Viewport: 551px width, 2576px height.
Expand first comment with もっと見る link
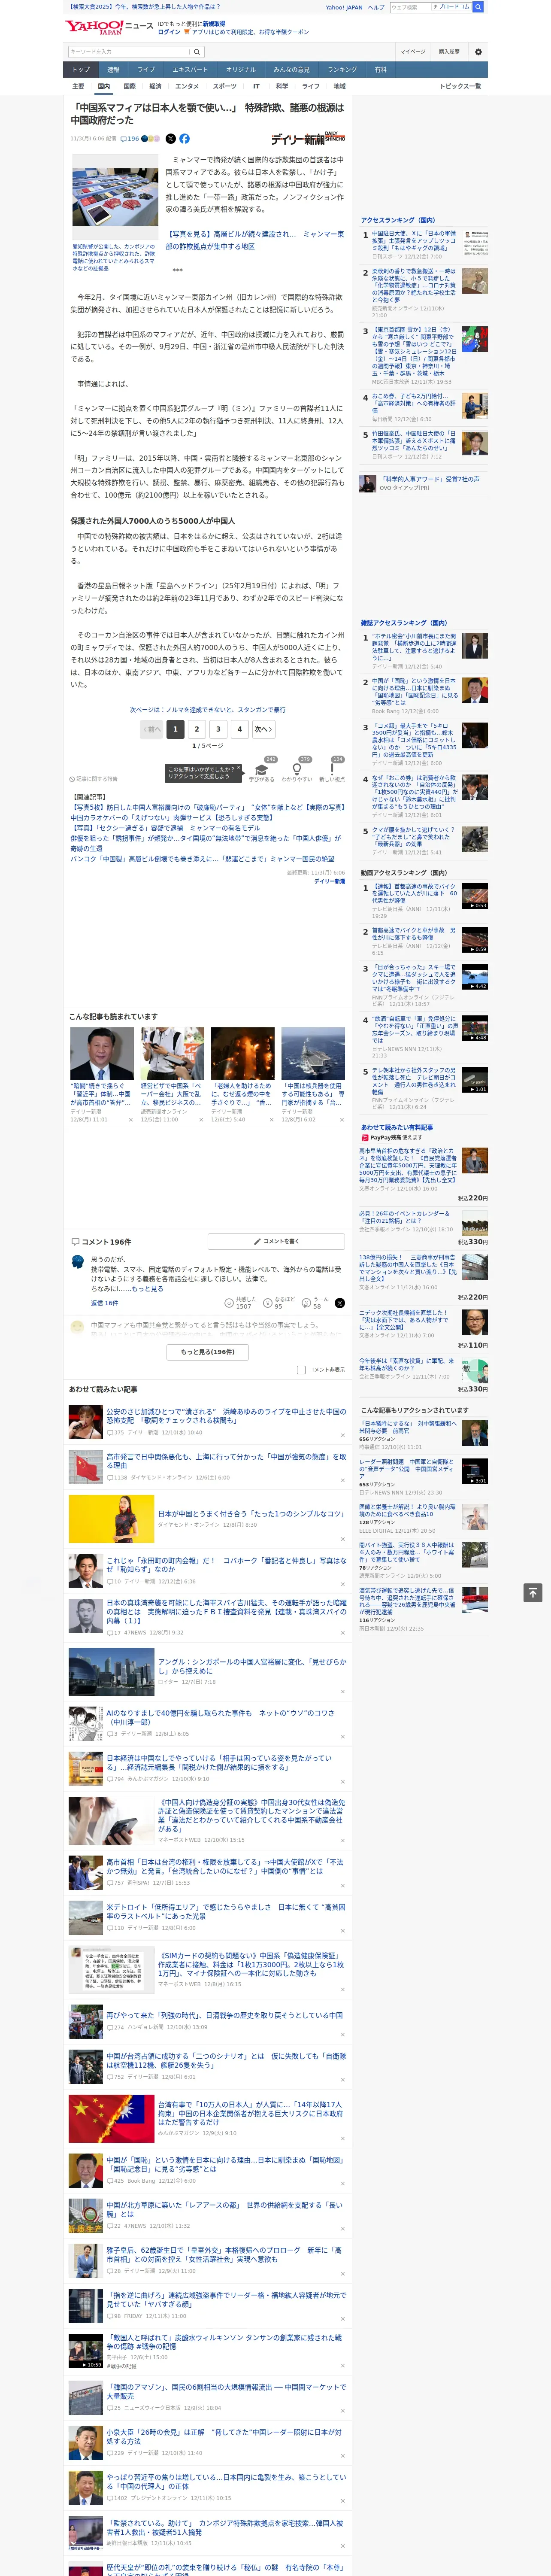(x=147, y=1289)
